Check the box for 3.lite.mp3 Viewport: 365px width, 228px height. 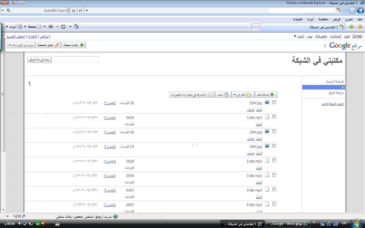274,175
